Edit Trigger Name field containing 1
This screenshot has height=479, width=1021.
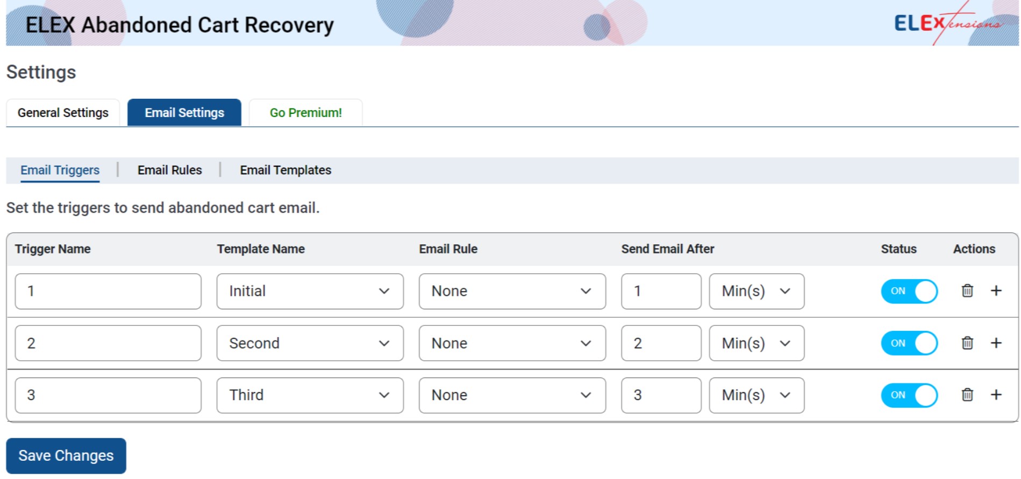coord(108,291)
